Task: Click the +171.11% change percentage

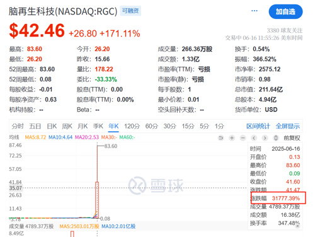Action: point(120,33)
